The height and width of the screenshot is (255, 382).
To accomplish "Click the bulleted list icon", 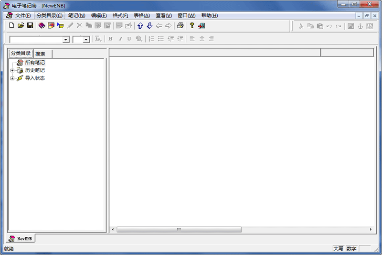I will click(161, 39).
